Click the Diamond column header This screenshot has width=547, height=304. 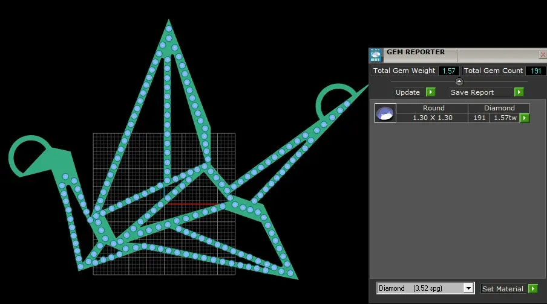tap(499, 108)
